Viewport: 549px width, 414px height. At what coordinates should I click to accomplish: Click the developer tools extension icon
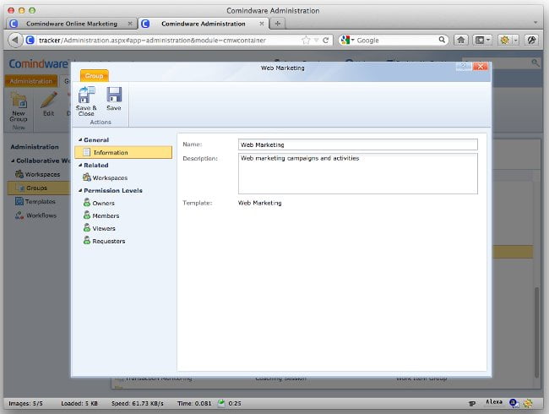point(532,41)
